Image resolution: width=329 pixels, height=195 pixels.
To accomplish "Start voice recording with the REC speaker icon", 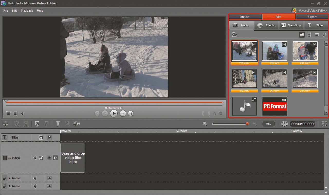I will click(76, 124).
